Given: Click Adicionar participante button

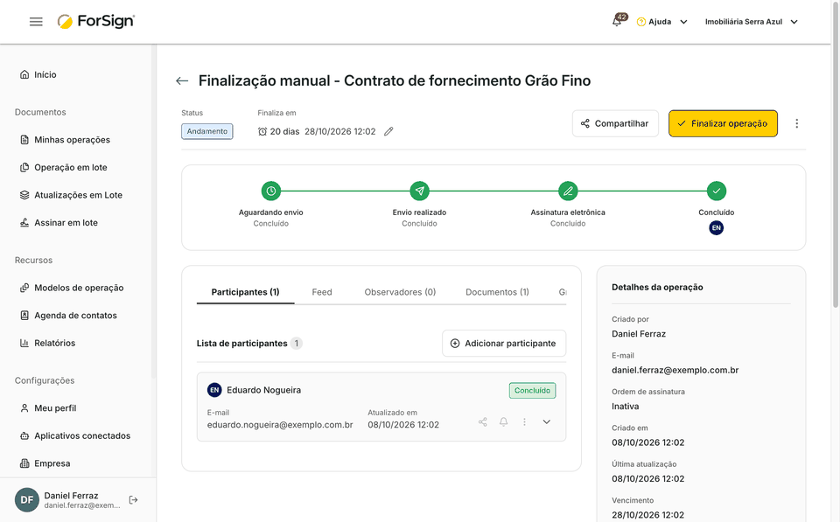Looking at the screenshot, I should [504, 343].
